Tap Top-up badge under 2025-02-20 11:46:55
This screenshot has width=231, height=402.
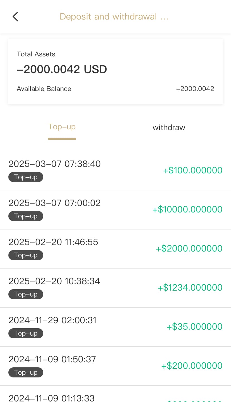click(26, 255)
